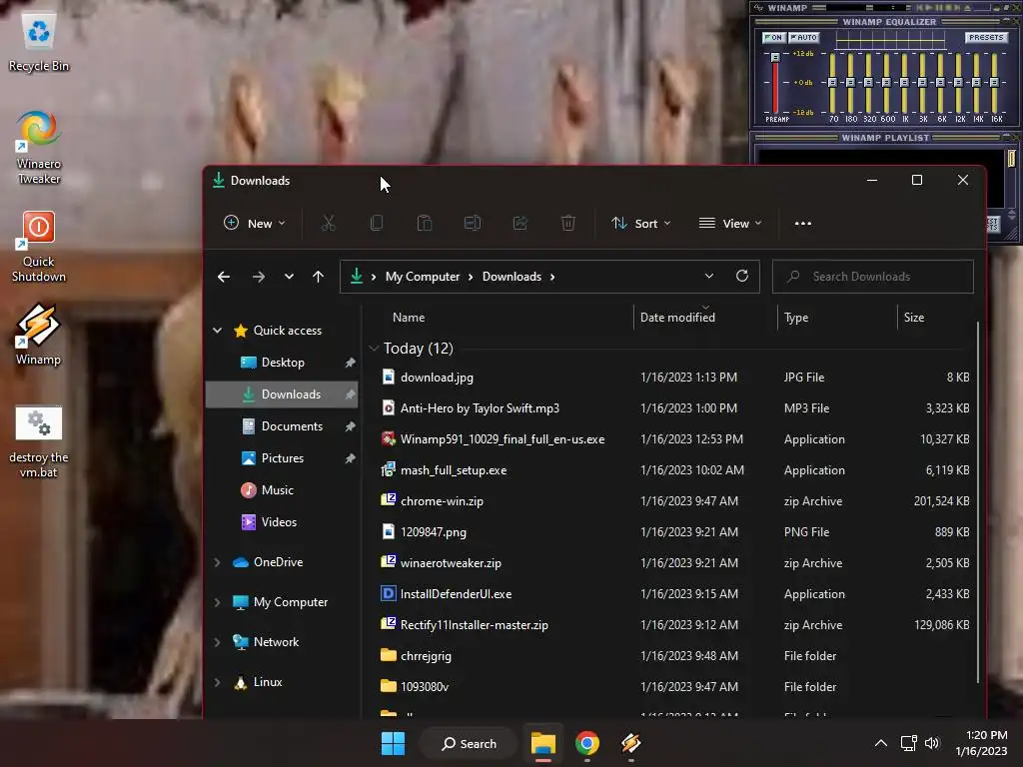The height and width of the screenshot is (767, 1023).
Task: Click the Rename icon in Explorer toolbar
Action: 473,223
